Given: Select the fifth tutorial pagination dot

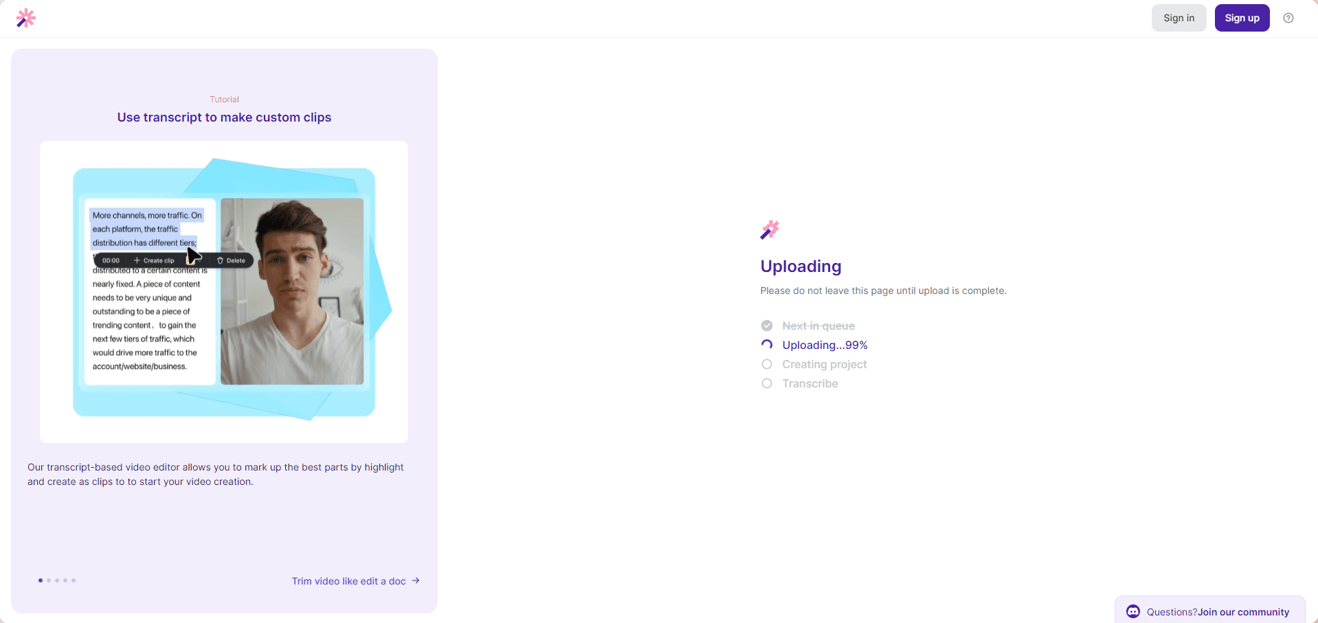Looking at the screenshot, I should click(x=74, y=580).
